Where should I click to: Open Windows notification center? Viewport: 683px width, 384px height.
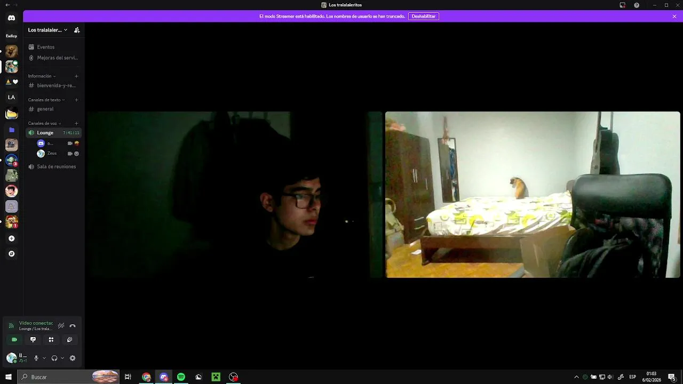(672, 377)
